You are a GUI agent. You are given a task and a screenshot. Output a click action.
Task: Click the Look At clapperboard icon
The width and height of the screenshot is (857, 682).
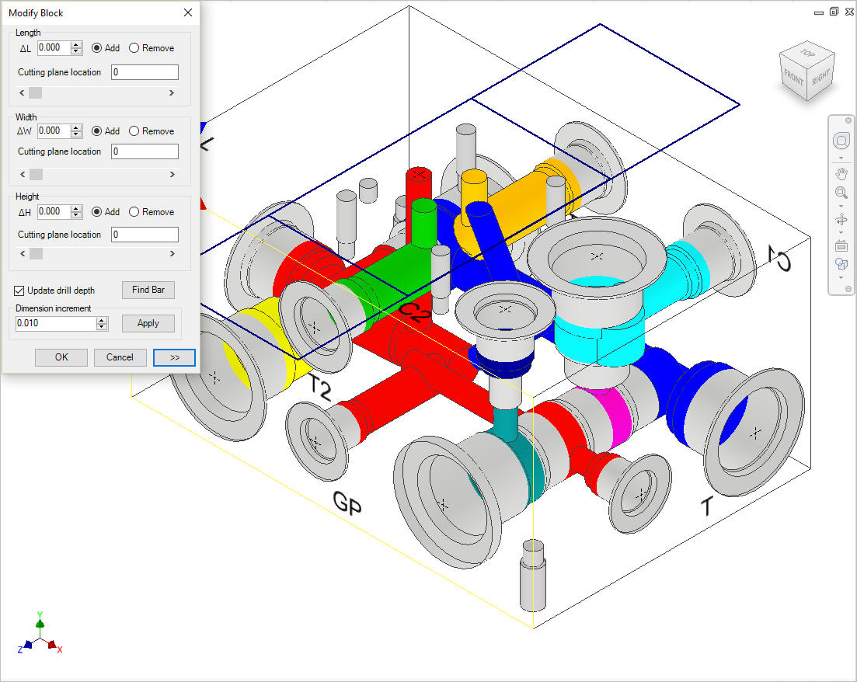point(841,245)
